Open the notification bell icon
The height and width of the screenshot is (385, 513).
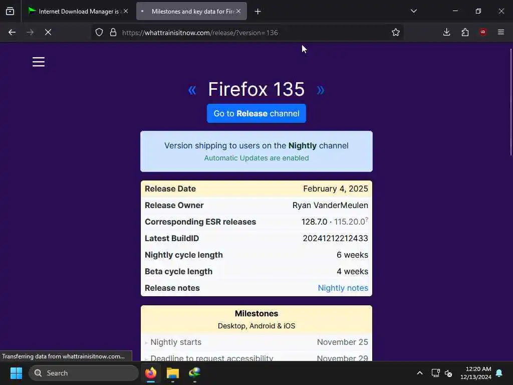pos(499,373)
